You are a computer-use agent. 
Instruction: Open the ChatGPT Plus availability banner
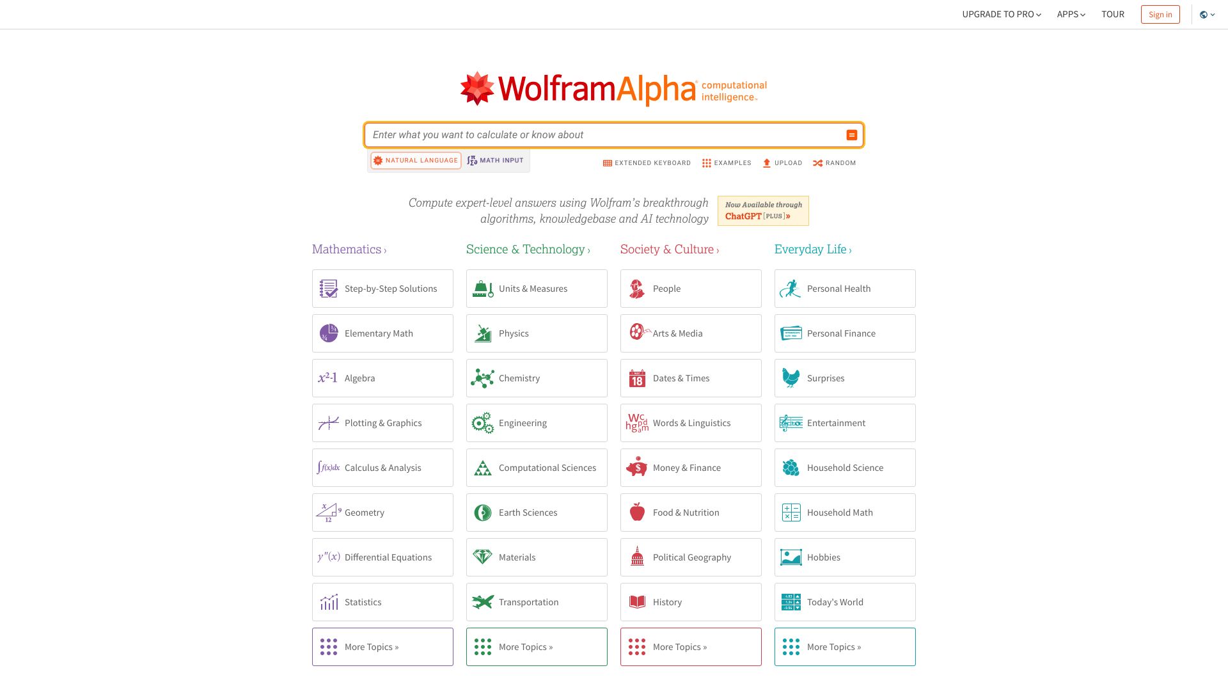763,210
